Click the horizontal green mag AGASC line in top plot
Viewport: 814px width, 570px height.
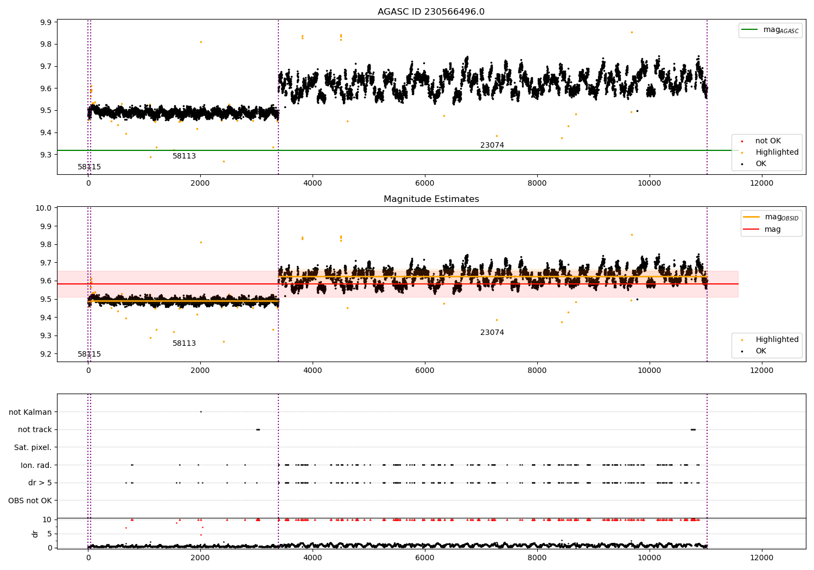click(x=398, y=150)
